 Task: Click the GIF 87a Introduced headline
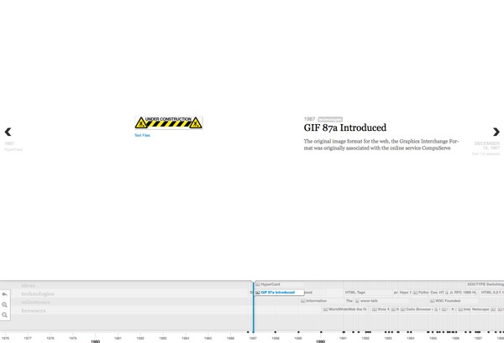(345, 127)
